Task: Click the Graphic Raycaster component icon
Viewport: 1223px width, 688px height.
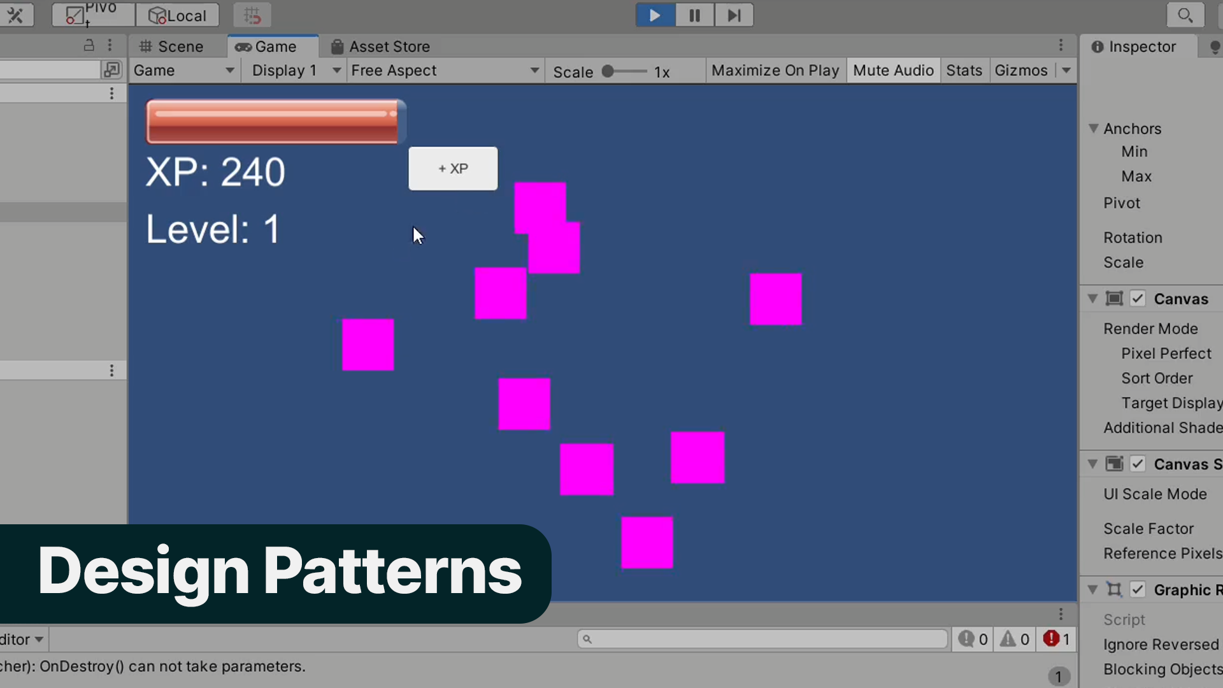Action: [x=1114, y=590]
